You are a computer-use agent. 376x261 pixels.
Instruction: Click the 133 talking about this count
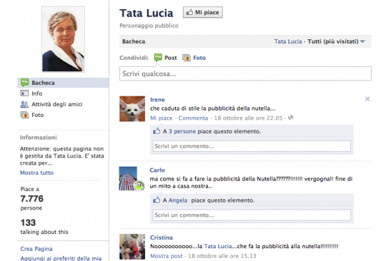pyautogui.click(x=28, y=223)
